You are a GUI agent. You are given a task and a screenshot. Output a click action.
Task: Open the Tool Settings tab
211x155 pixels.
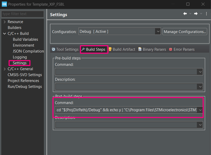point(65,49)
